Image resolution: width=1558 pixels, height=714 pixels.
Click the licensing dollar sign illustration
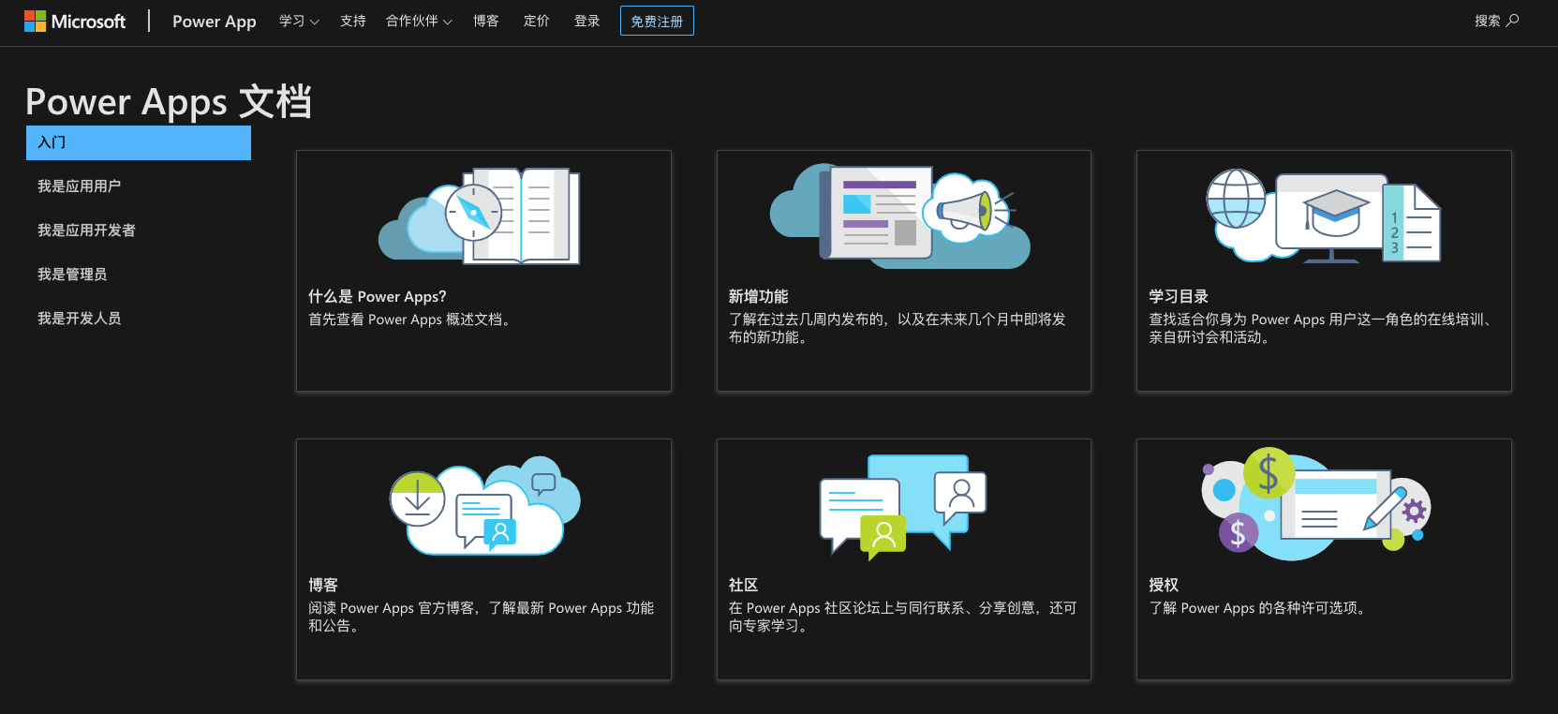pos(1316,503)
